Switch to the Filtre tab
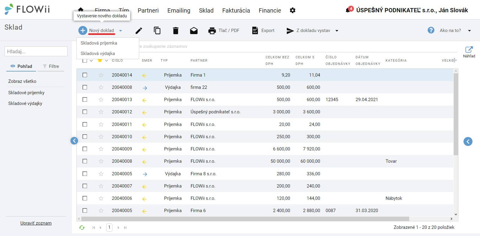Viewport: 480px width, 236px height. (51, 66)
